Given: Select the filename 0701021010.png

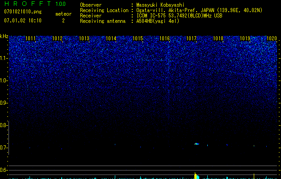Looking at the screenshot, I should click(23, 12).
